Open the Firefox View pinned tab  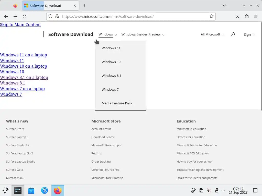pyautogui.click(x=15, y=6)
